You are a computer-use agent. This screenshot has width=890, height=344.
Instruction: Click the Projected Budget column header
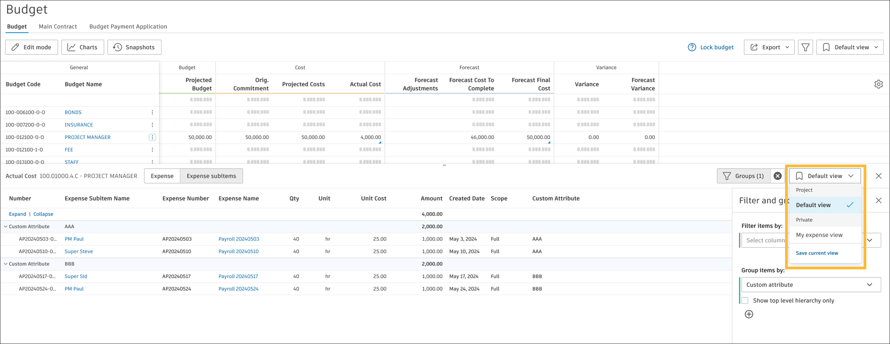pyautogui.click(x=198, y=84)
